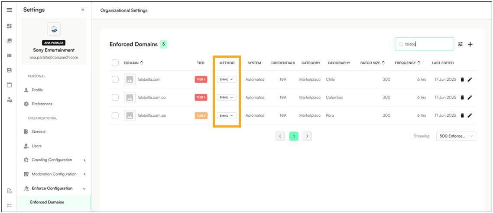493x213 pixels.
Task: Go to next page with right arrow
Action: tap(307, 136)
